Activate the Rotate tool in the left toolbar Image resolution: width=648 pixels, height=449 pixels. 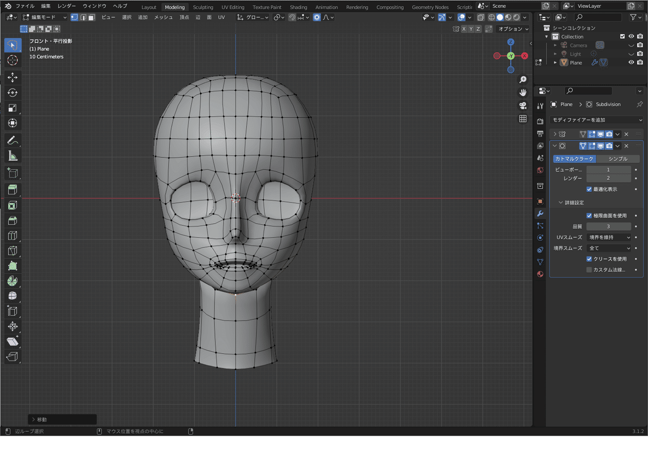click(13, 93)
